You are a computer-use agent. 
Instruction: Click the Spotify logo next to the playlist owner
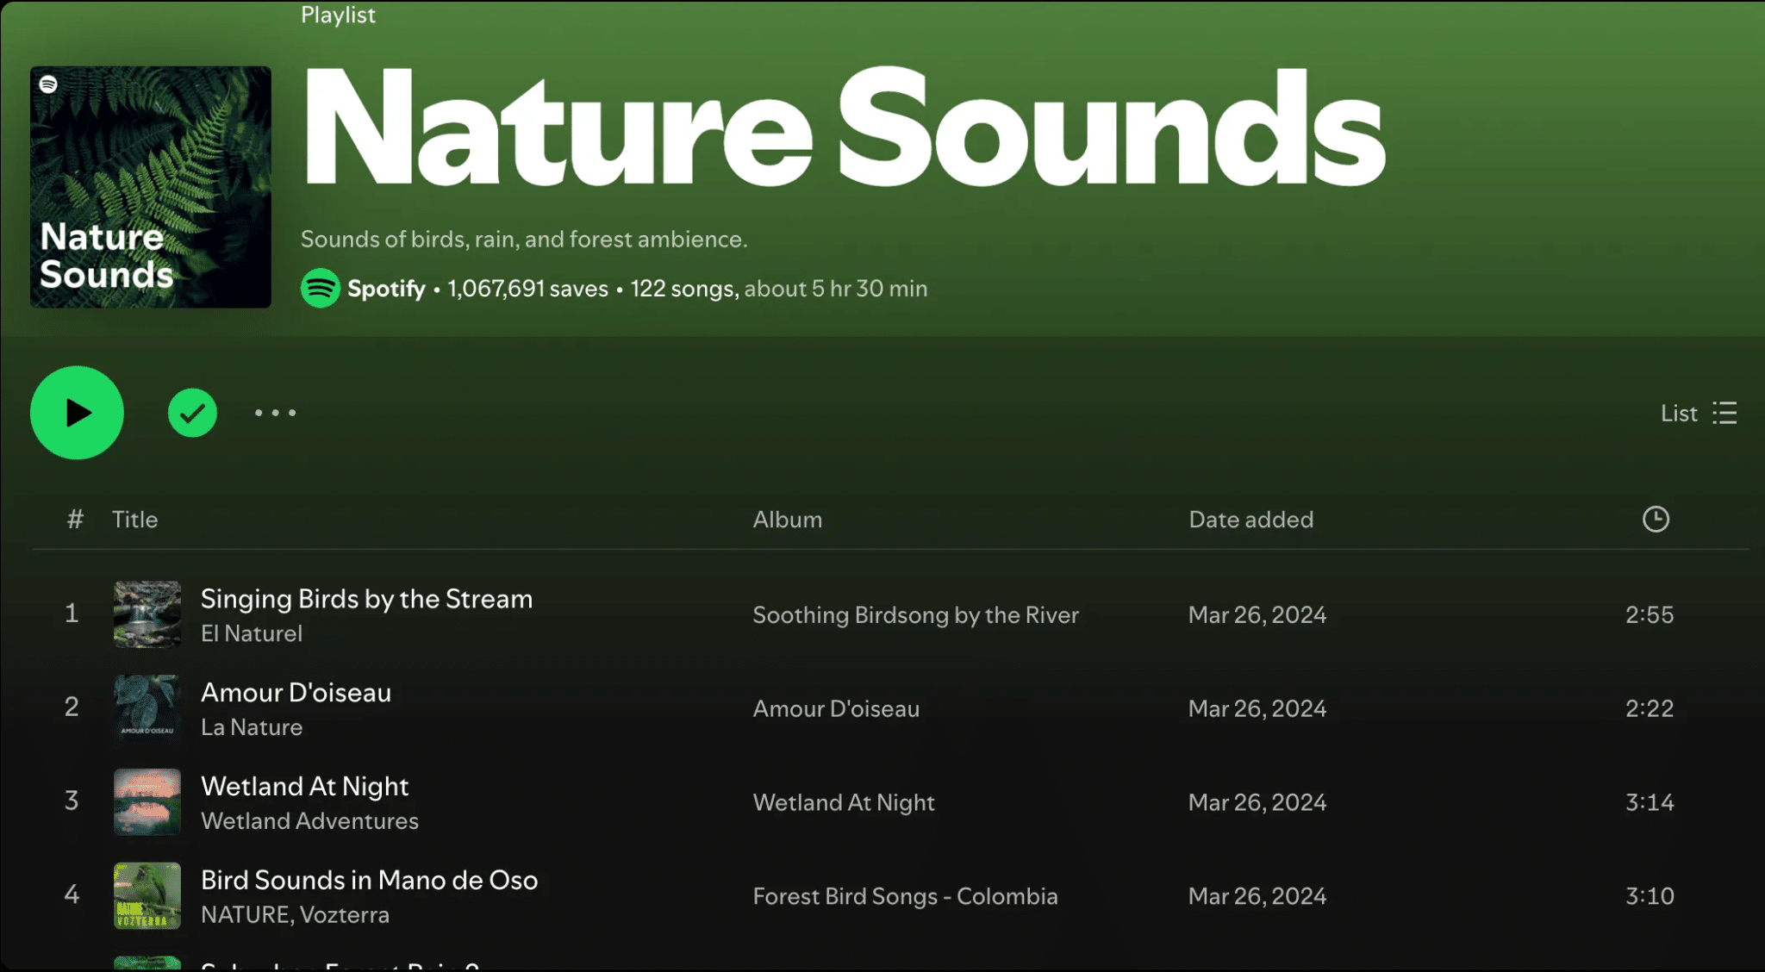tap(320, 289)
